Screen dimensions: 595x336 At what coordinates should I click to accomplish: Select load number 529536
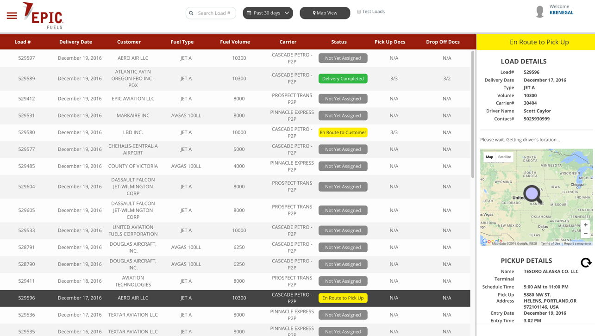click(26, 315)
